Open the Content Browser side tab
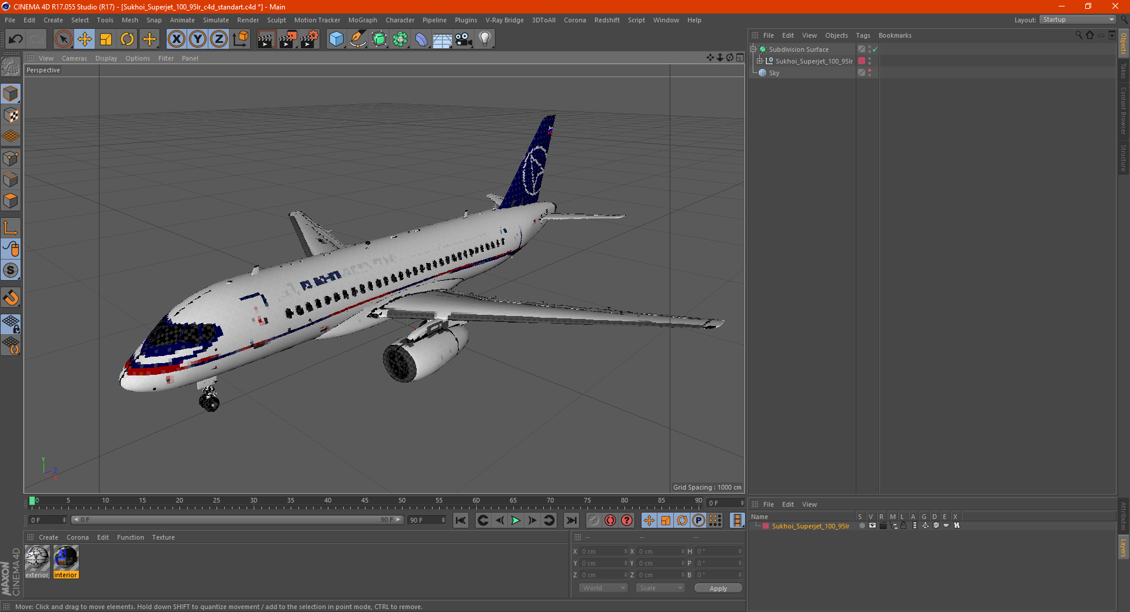The width and height of the screenshot is (1130, 612). pos(1123,111)
